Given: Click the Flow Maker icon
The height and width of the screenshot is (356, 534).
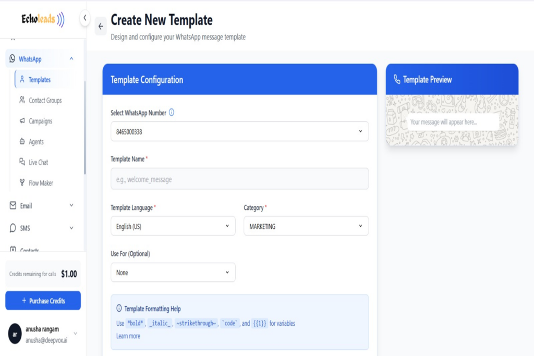Looking at the screenshot, I should [22, 183].
